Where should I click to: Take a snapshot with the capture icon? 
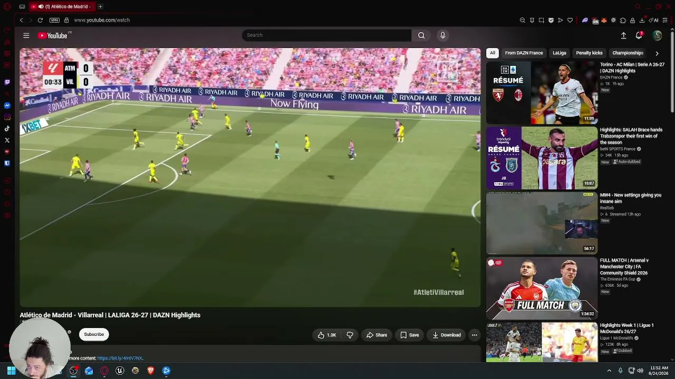pos(542,20)
